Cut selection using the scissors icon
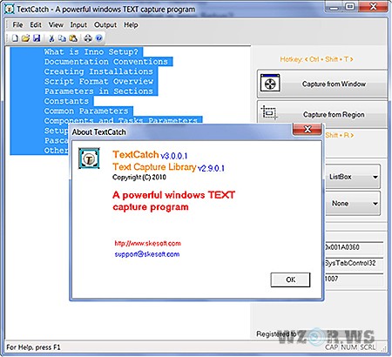 [x=51, y=38]
